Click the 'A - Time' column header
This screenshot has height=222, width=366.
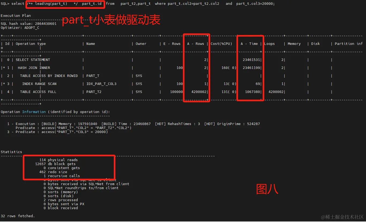pyautogui.click(x=249, y=44)
